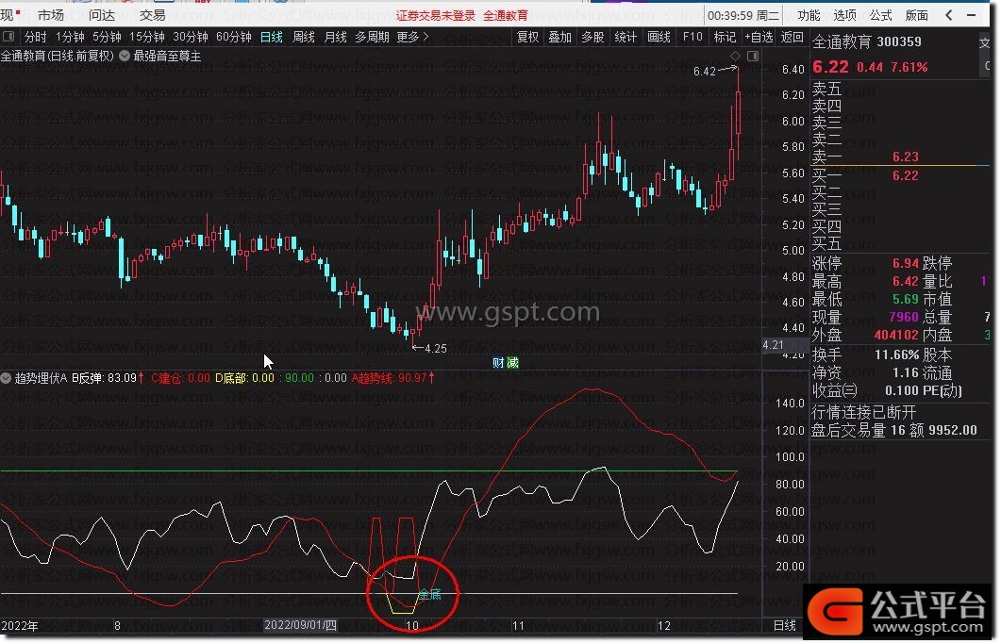The height and width of the screenshot is (643, 1001).
Task: Click the 卖一 price 6.23
Action: [906, 157]
